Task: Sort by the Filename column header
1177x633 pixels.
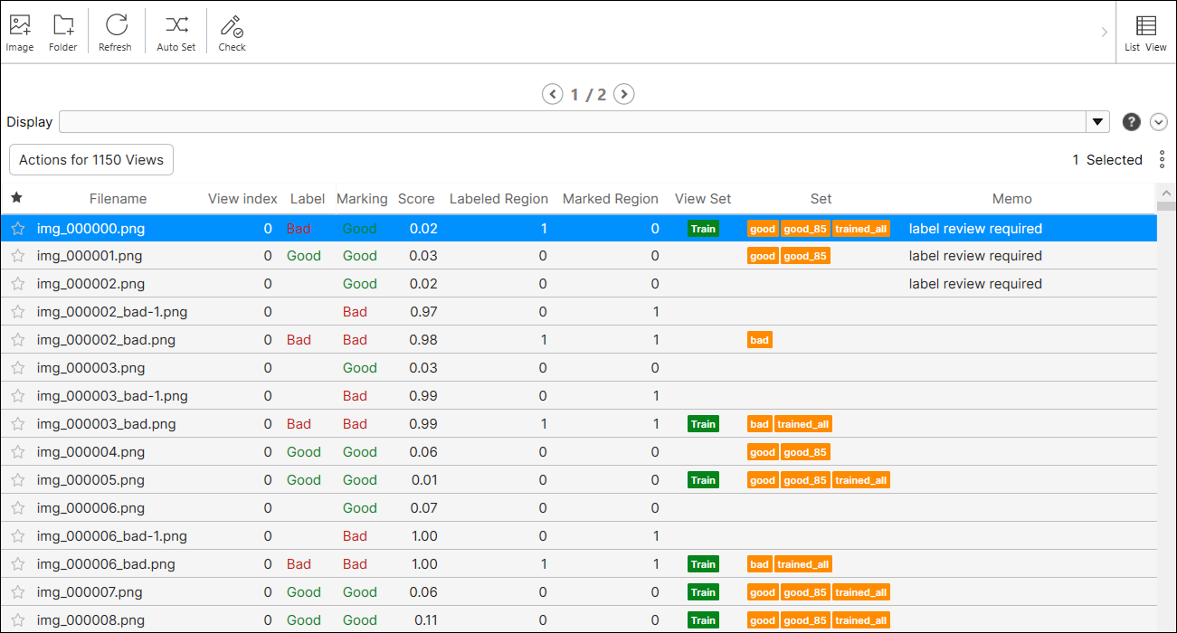Action: coord(118,199)
